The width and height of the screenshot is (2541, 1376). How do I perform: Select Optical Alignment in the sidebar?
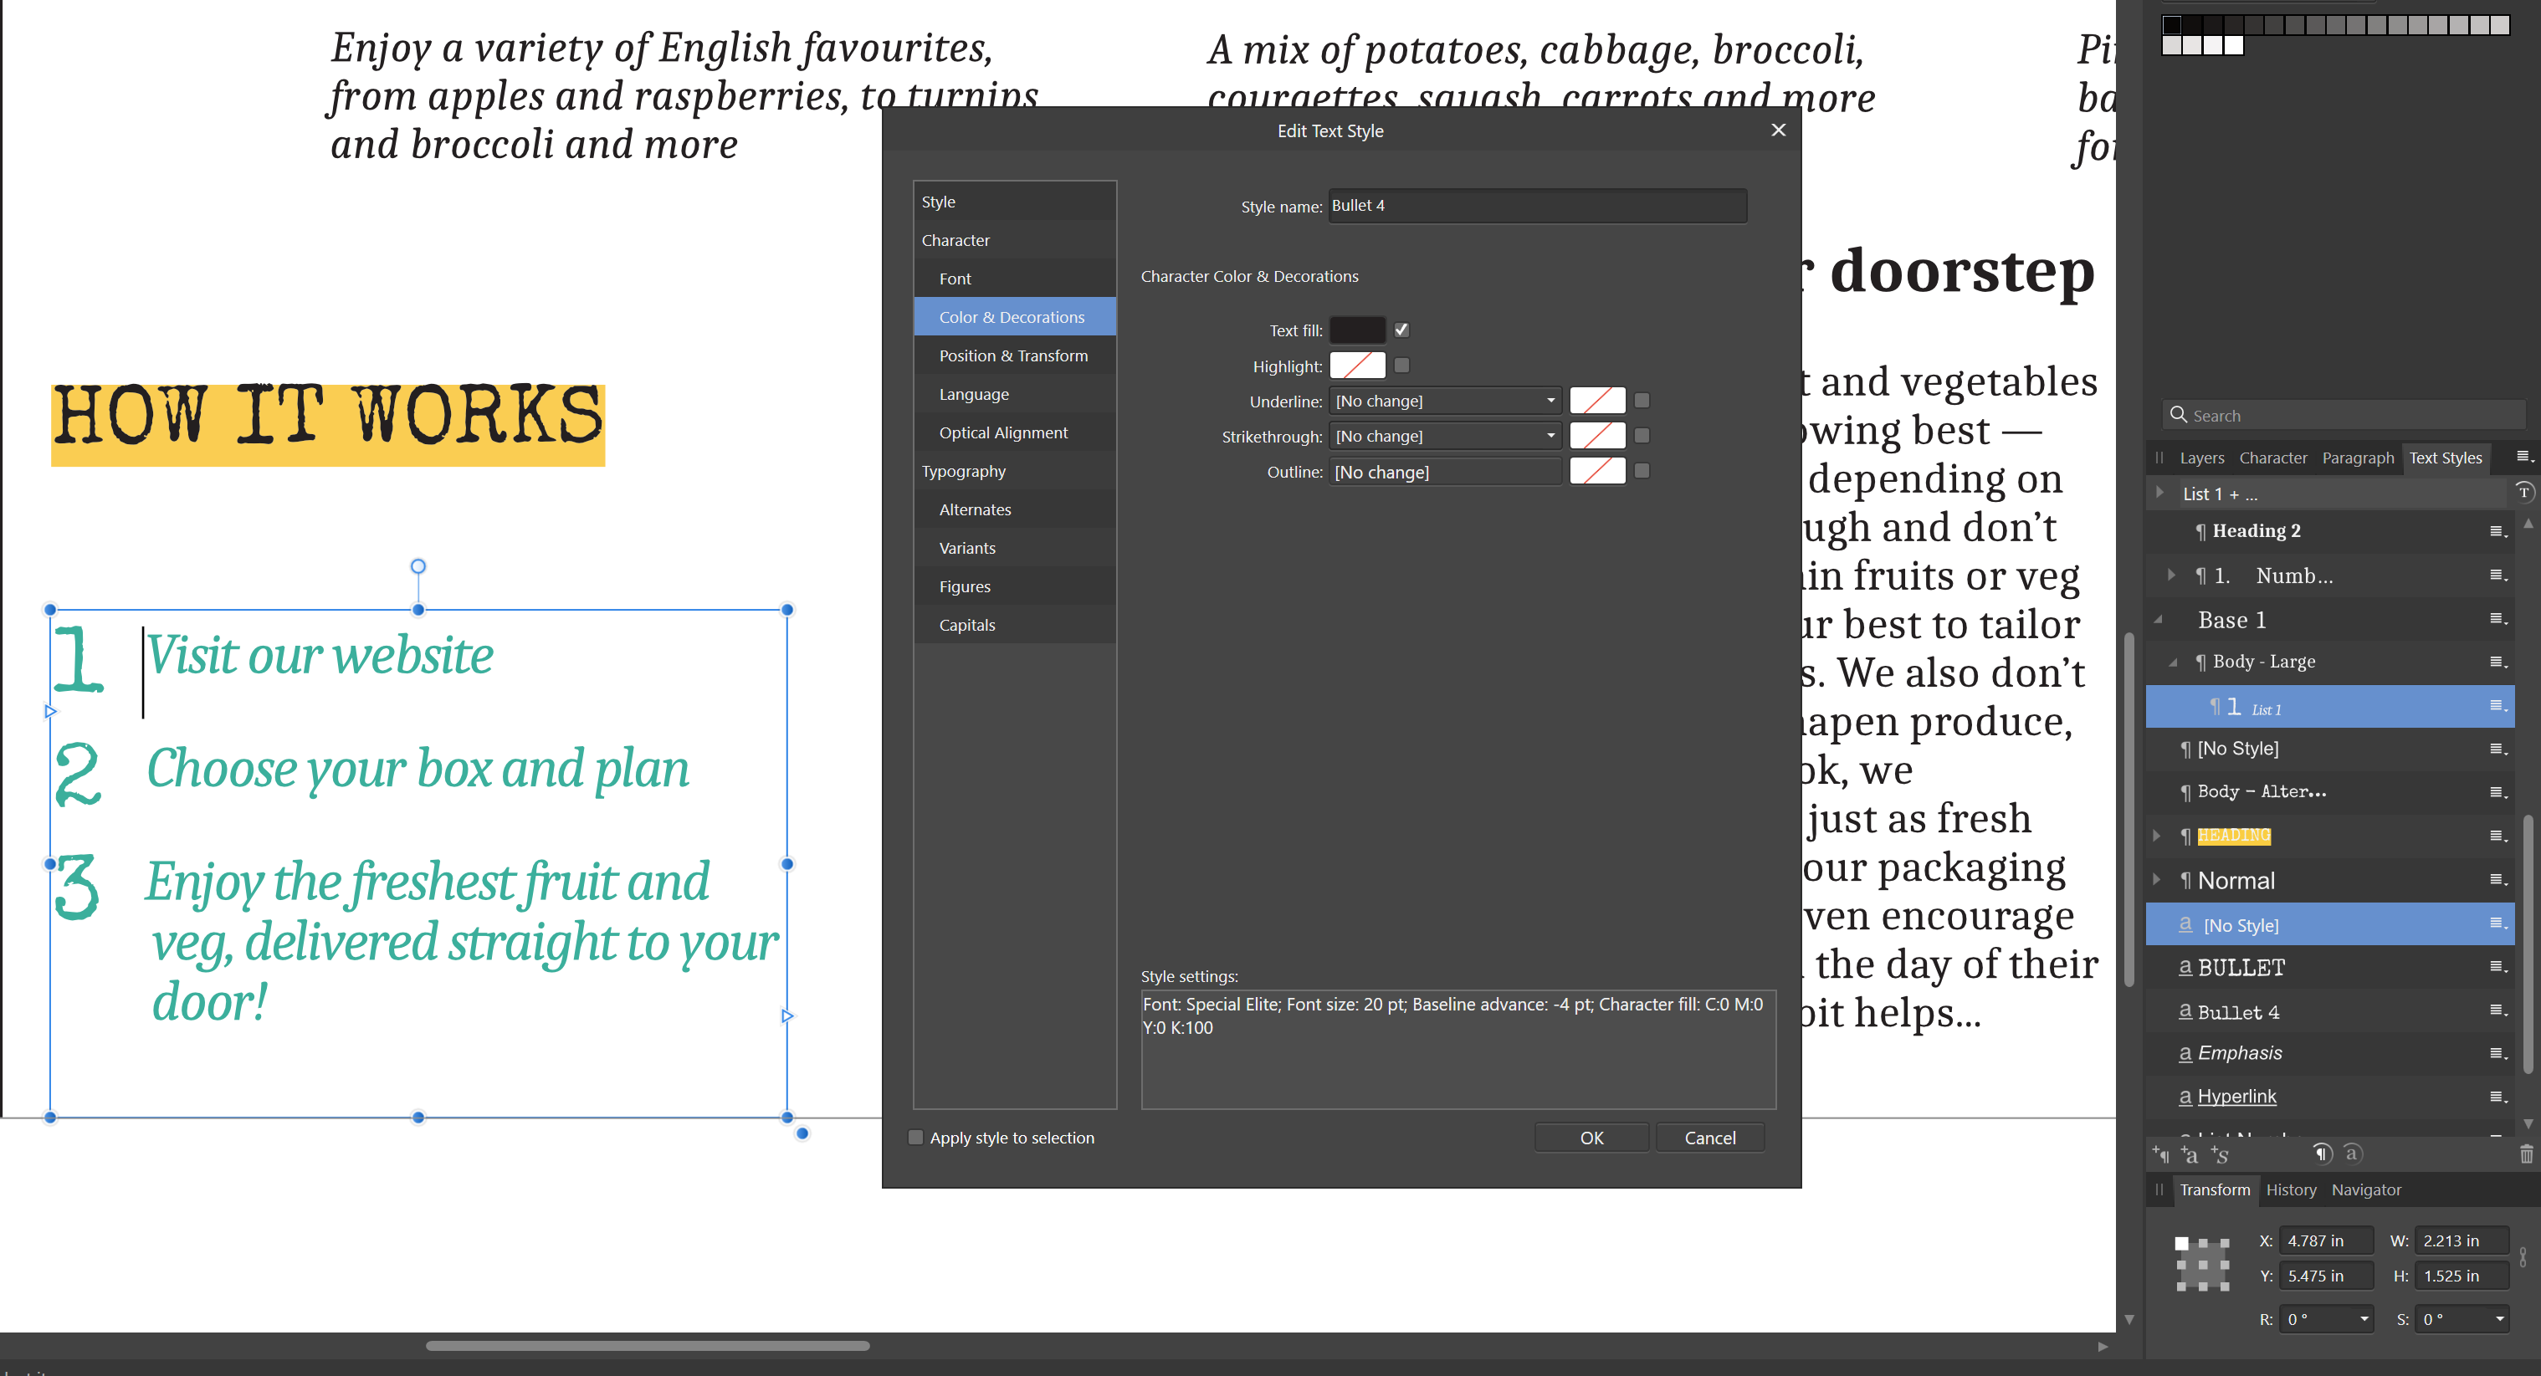[x=1014, y=432]
